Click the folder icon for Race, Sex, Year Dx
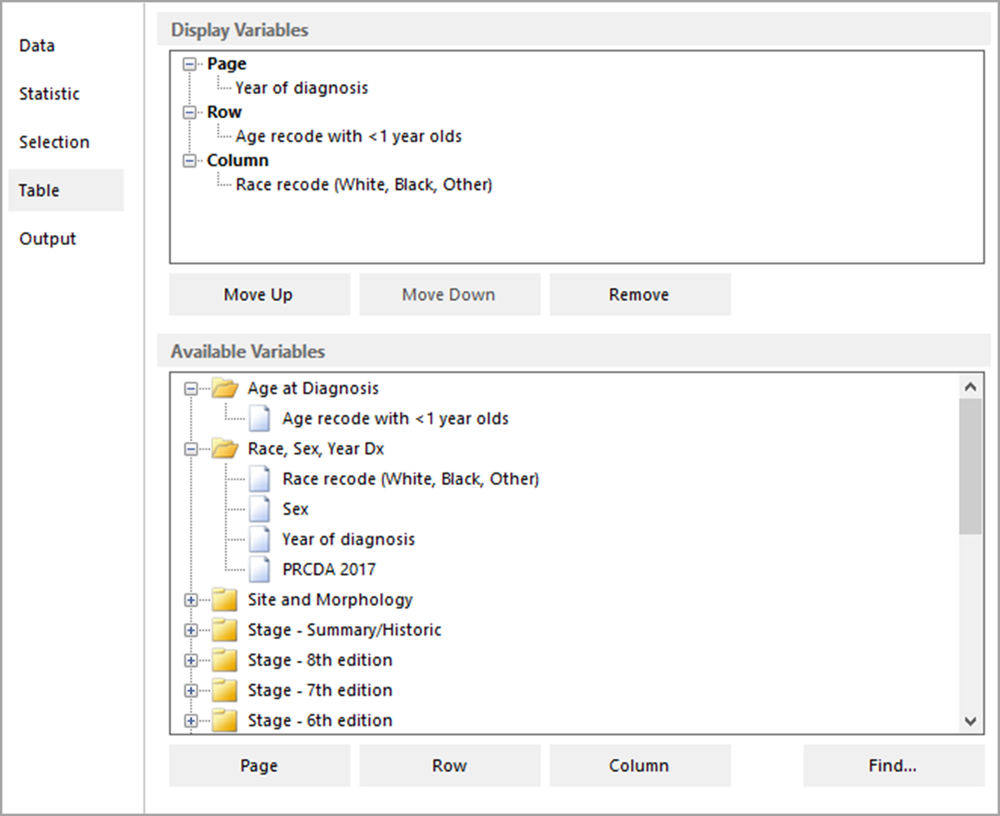1000x816 pixels. (223, 448)
